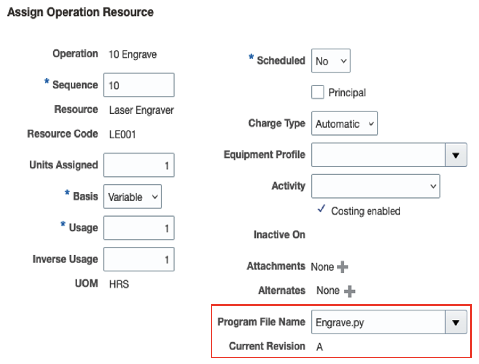Screen dimensions: 479x364
Task: Expand the Program File Name dropdown arrow
Action: 456,322
